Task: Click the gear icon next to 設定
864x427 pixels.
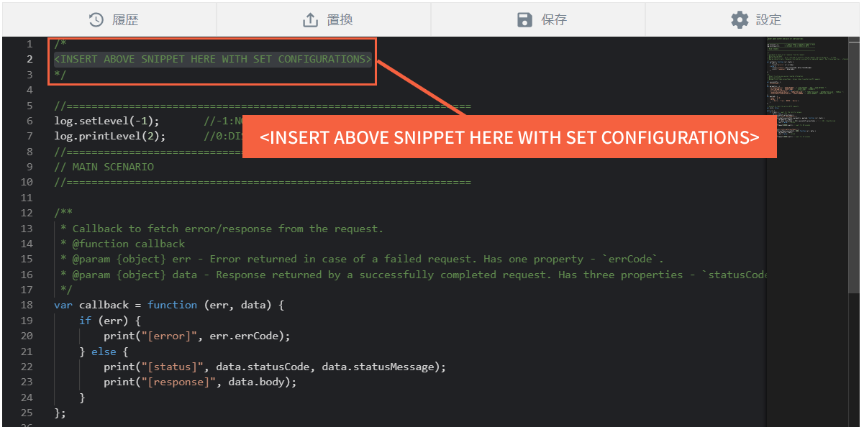Action: [740, 19]
